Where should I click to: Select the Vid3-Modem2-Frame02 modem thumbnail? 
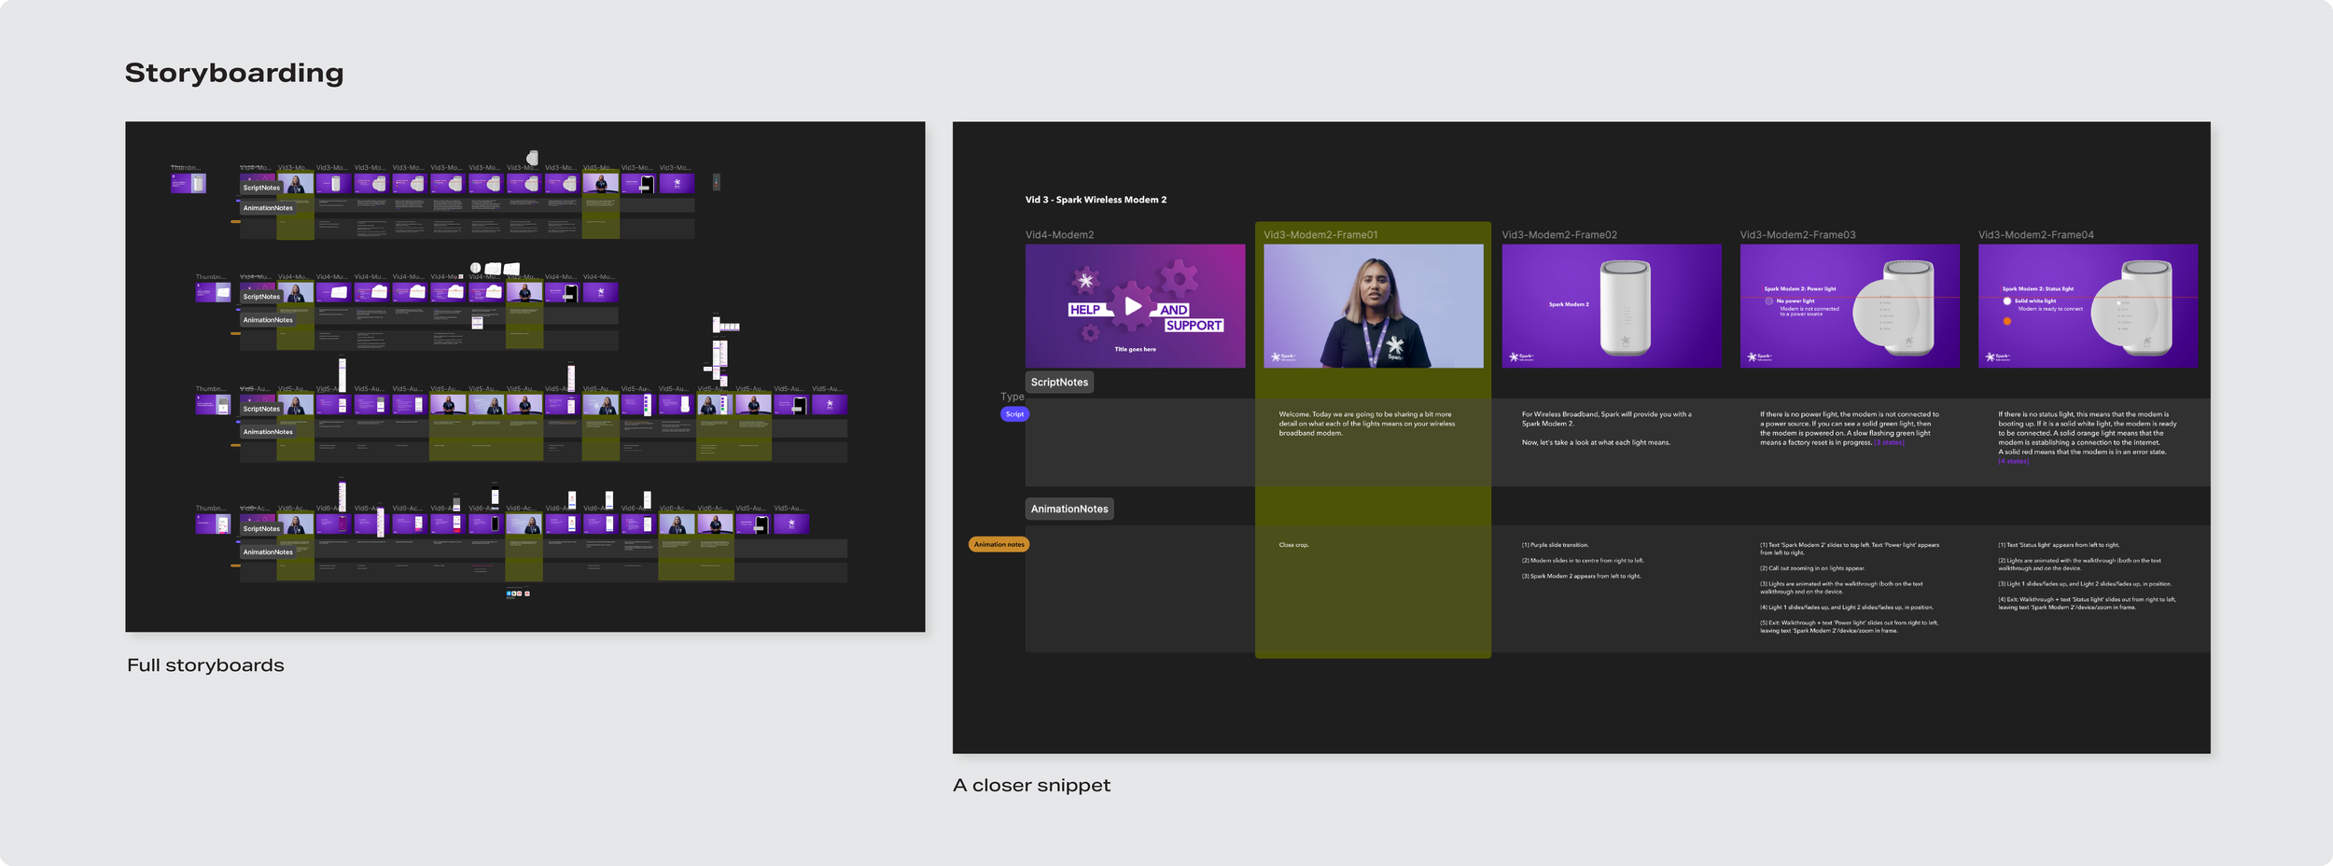(1612, 306)
